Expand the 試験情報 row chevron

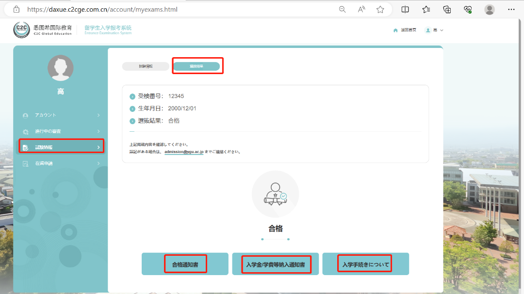[x=98, y=147]
